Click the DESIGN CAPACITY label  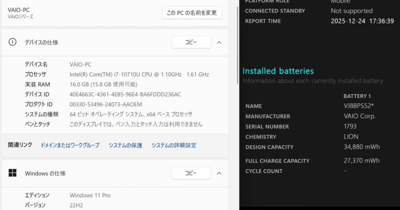pos(269,147)
